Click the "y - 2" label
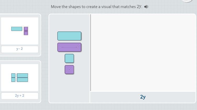The width and height of the screenshot is (197, 110). (x=20, y=49)
